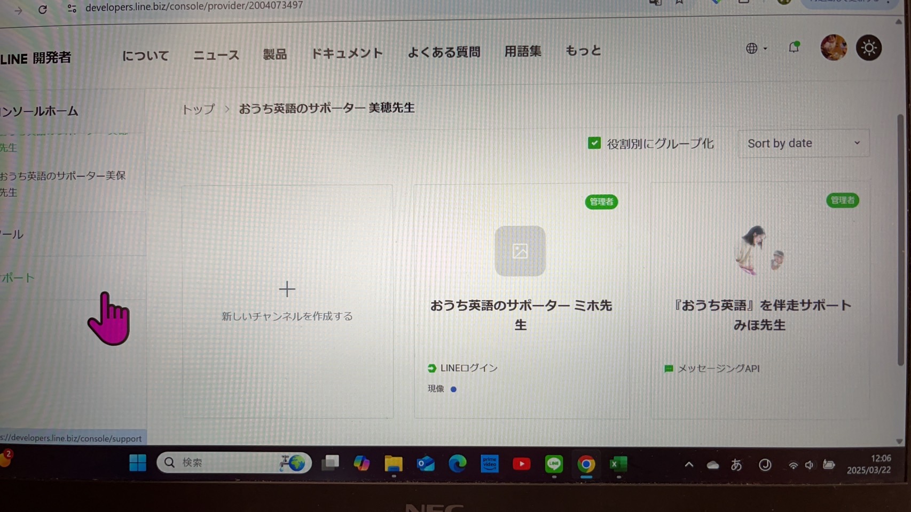Select おうち英語のサポーター美保先生 in sidebar
911x512 pixels.
[x=62, y=183]
